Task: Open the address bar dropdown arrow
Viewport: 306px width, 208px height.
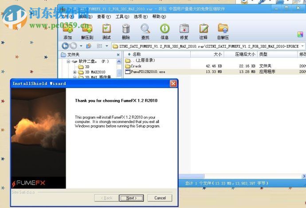Action: pyautogui.click(x=302, y=46)
